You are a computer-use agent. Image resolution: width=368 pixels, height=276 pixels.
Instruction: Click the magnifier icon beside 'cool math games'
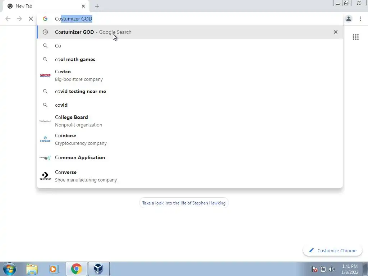[x=45, y=59]
